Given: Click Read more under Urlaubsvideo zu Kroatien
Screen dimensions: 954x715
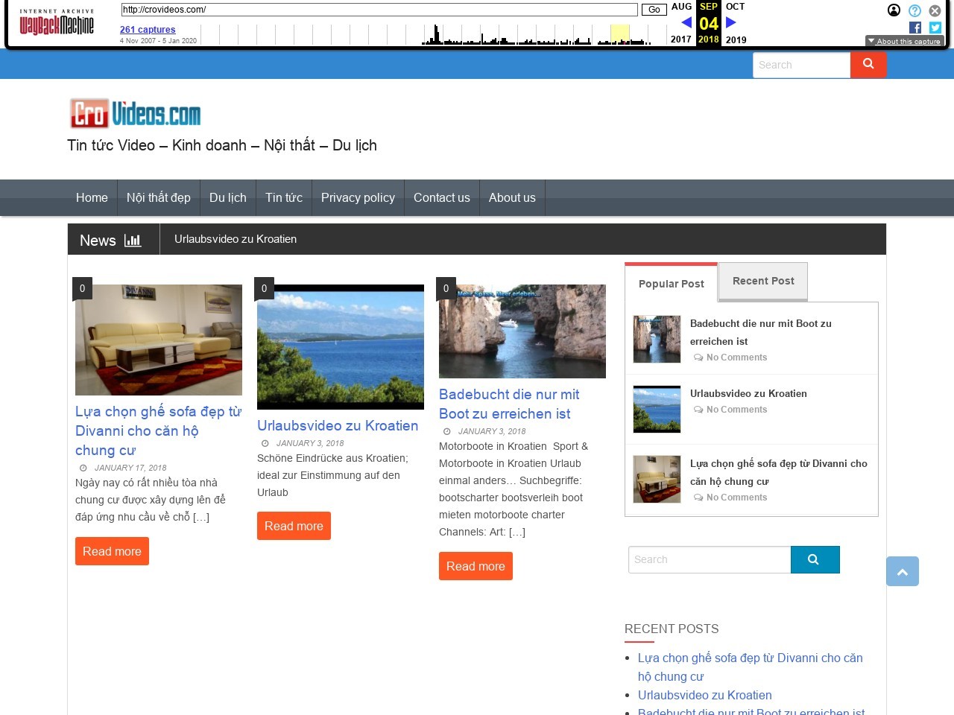Looking at the screenshot, I should click(x=294, y=526).
